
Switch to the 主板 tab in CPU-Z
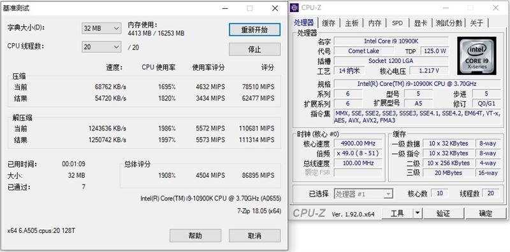coord(352,23)
